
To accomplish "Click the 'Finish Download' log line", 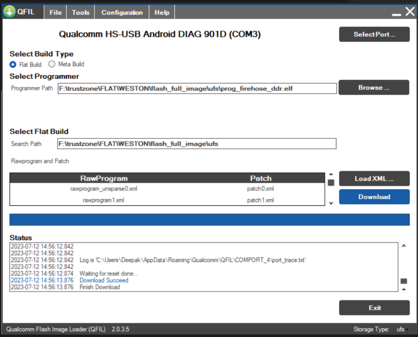I will pyautogui.click(x=100, y=287).
